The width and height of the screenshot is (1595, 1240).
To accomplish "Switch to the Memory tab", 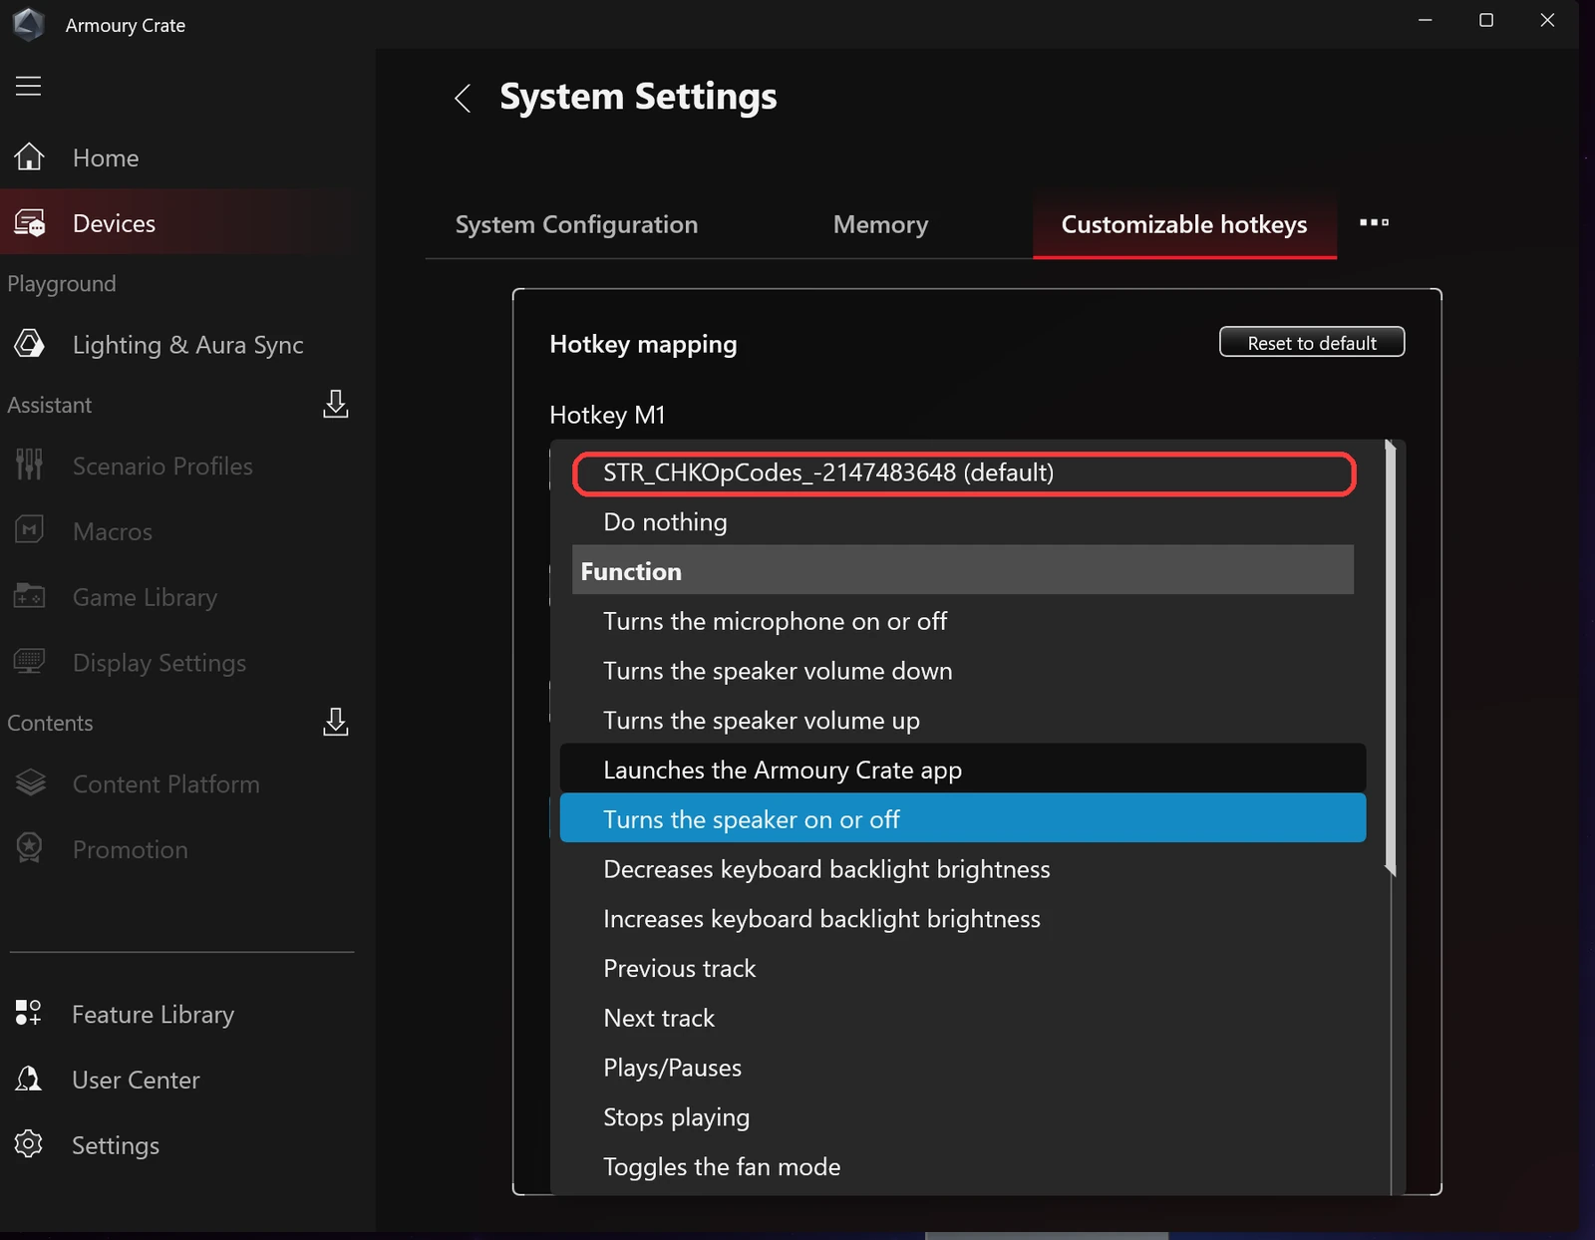I will (880, 224).
